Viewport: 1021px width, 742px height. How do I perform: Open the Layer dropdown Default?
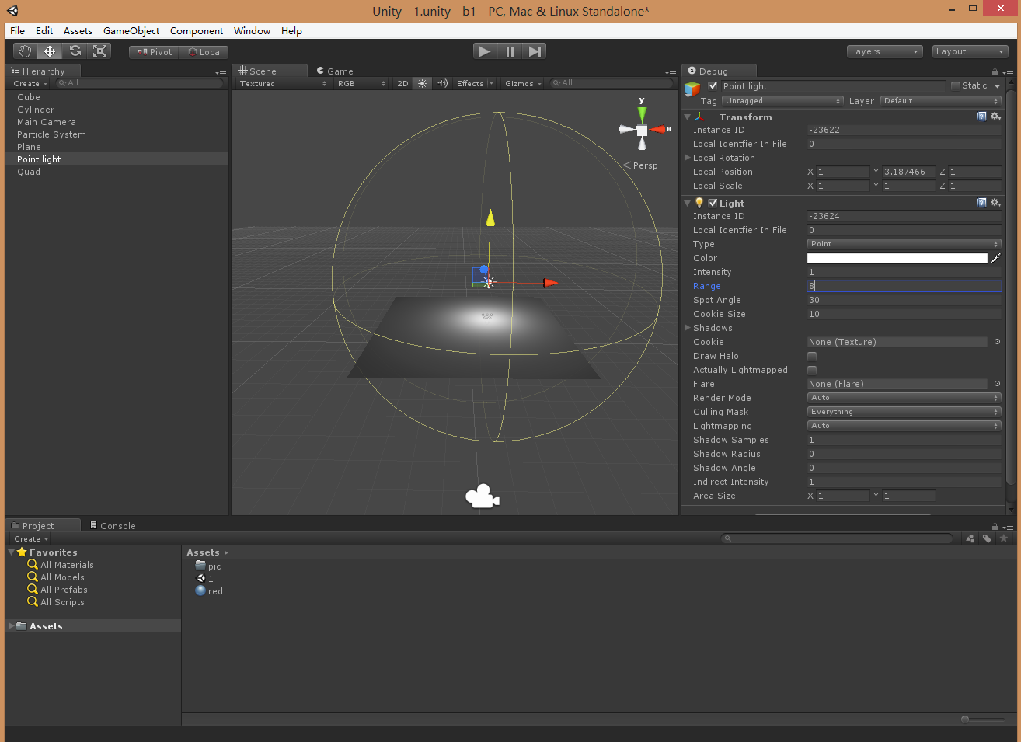click(x=941, y=101)
